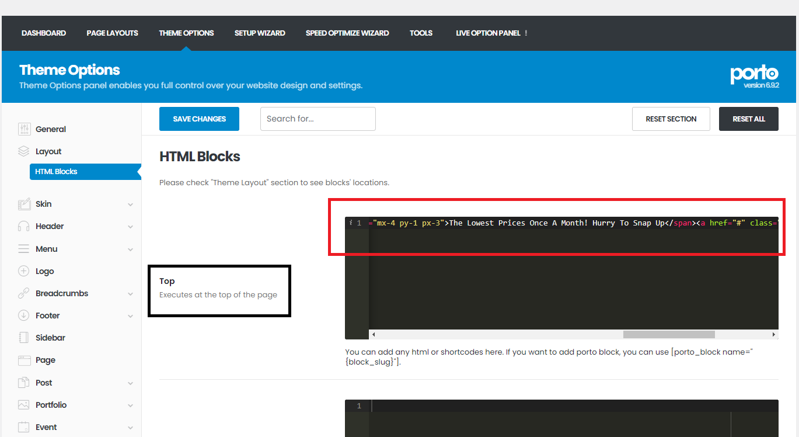Click the code editor scroll left arrow
The width and height of the screenshot is (799, 437).
pos(374,335)
